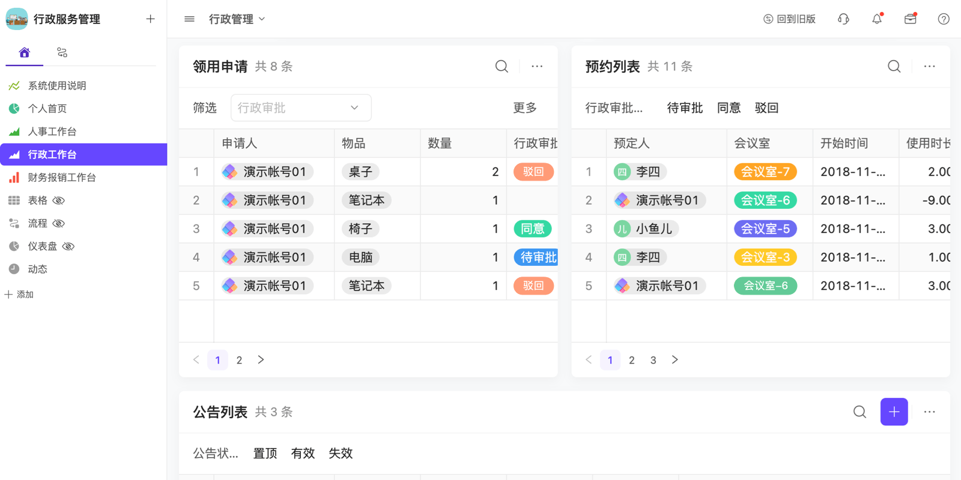Click the orange 会议室-7 tag
Screen dimensions: 961x480
click(x=765, y=172)
